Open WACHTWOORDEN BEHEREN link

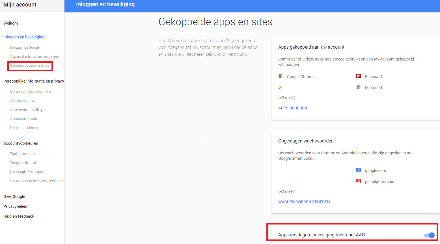304,202
